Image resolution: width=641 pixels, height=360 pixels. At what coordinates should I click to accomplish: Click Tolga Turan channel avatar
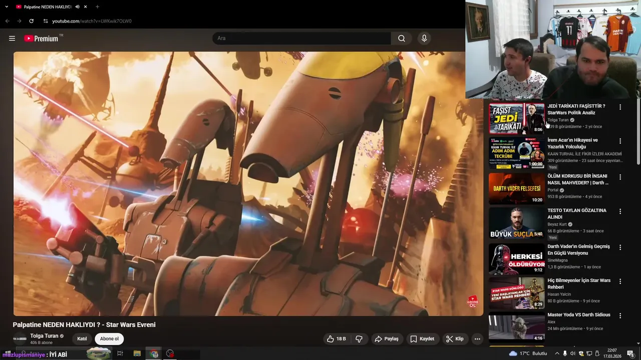20,338
